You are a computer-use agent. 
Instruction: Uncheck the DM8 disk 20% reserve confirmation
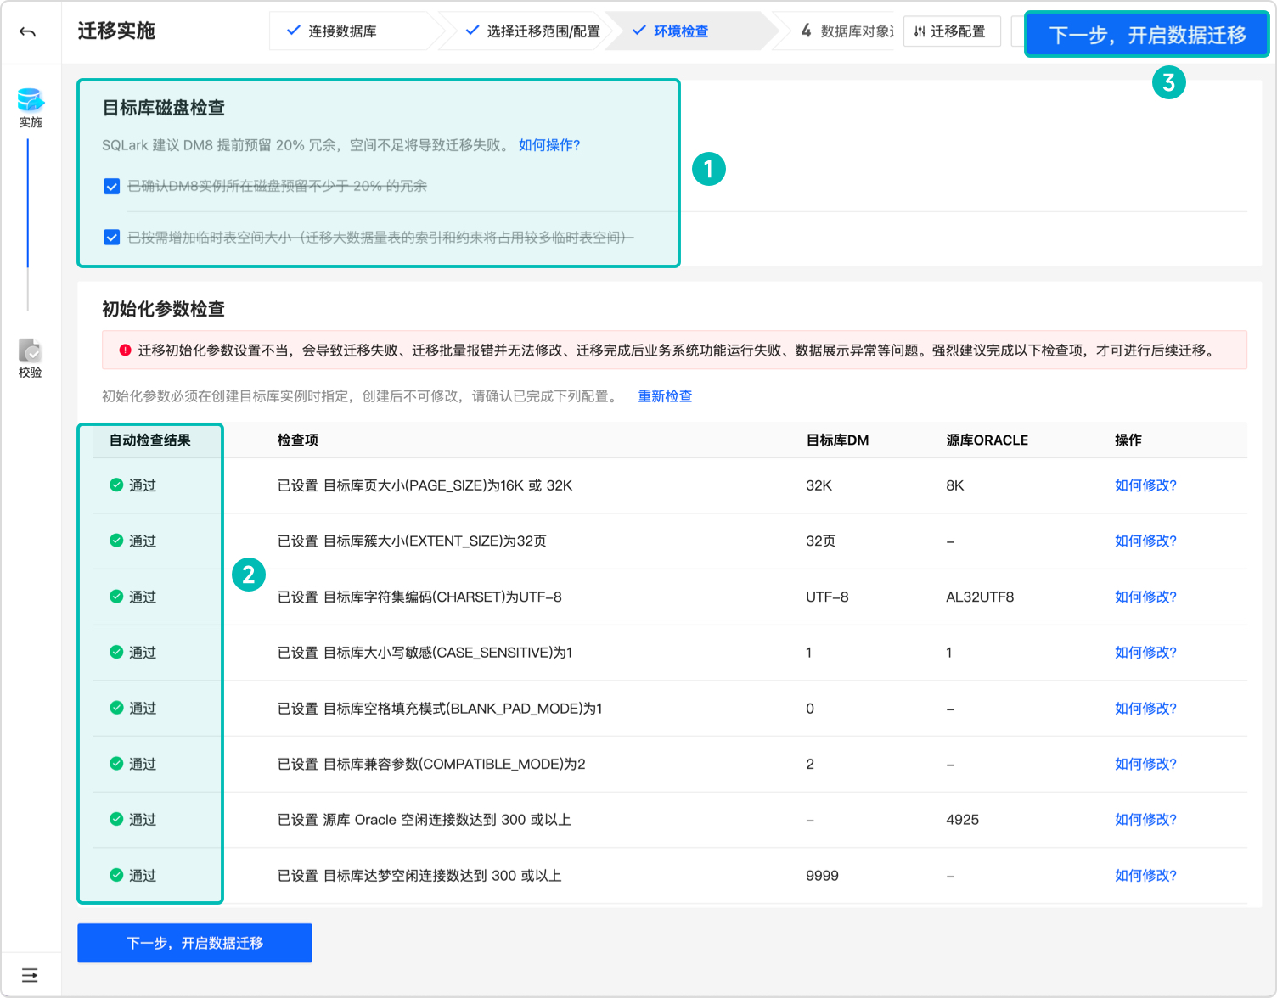pyautogui.click(x=111, y=186)
